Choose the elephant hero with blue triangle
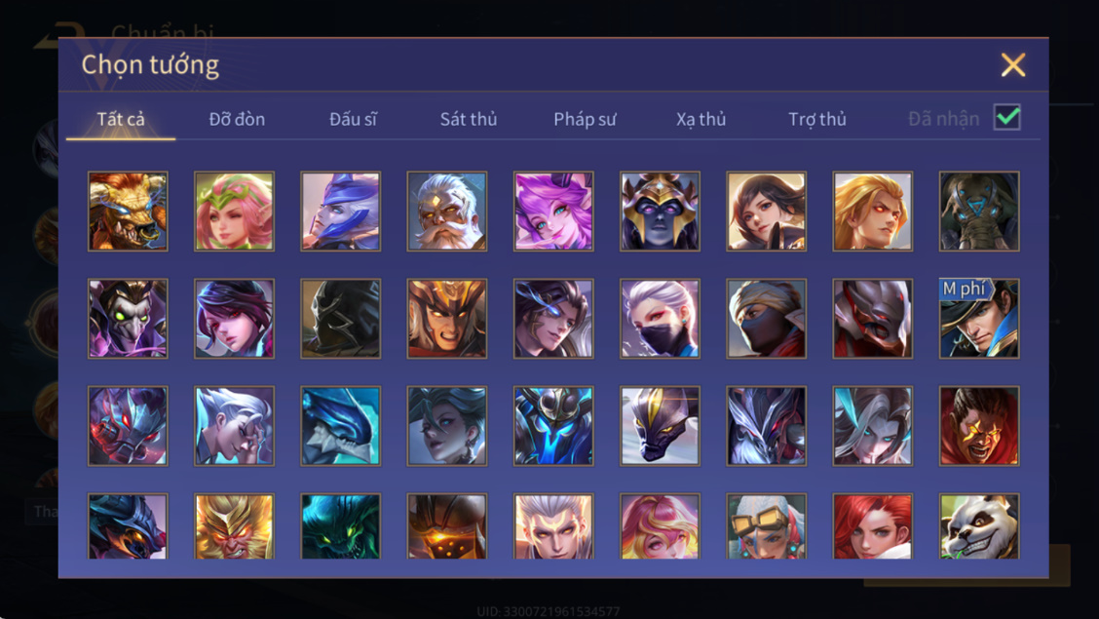The width and height of the screenshot is (1099, 619). [x=979, y=211]
